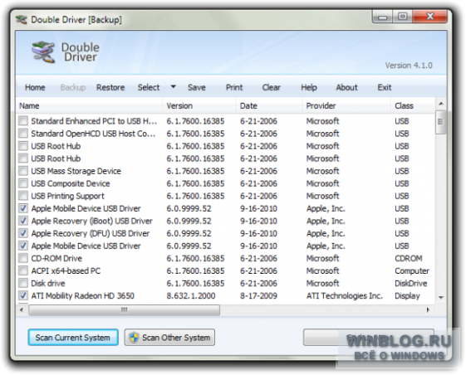
Task: Open the Home menu item
Action: coord(35,87)
